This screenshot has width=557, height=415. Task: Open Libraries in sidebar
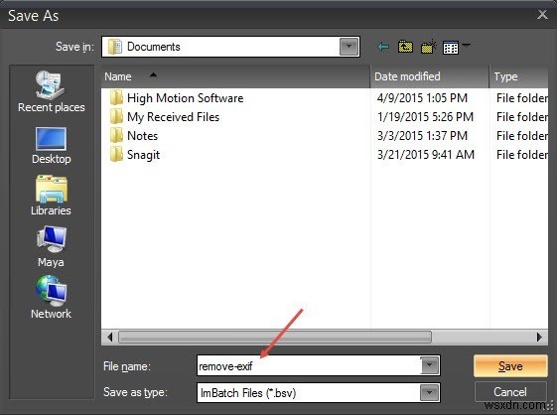point(52,196)
